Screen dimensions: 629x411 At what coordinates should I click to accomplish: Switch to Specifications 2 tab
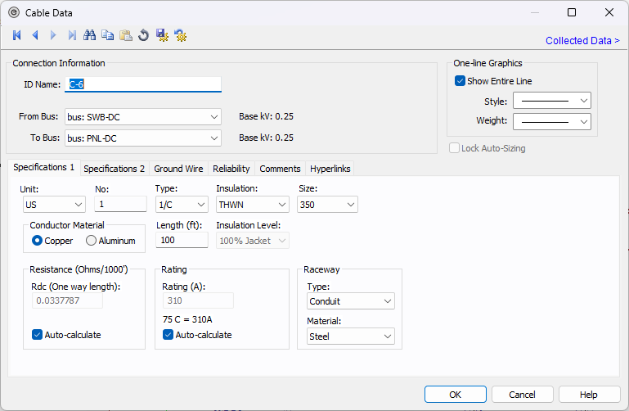pyautogui.click(x=115, y=169)
